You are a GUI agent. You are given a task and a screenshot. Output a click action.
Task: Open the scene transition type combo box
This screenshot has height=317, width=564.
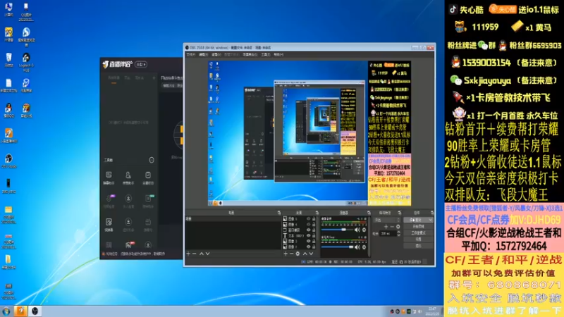click(387, 220)
